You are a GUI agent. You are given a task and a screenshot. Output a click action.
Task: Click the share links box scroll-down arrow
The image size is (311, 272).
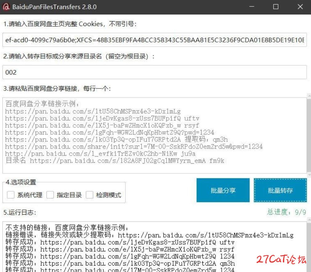pyautogui.click(x=309, y=175)
